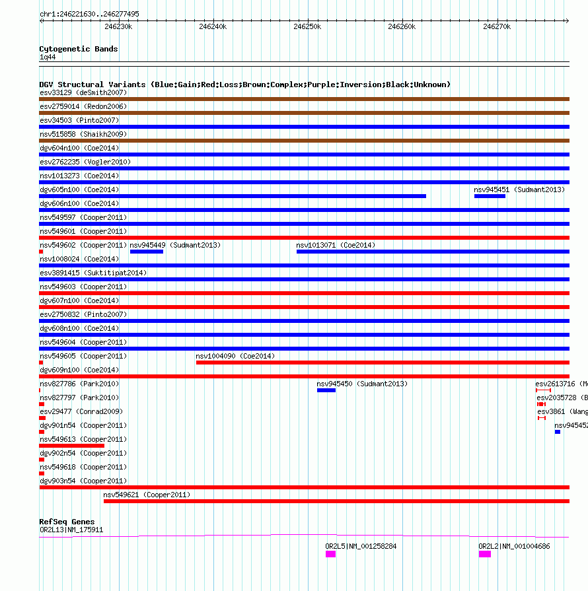Click the 246250k ruler position label

307,26
